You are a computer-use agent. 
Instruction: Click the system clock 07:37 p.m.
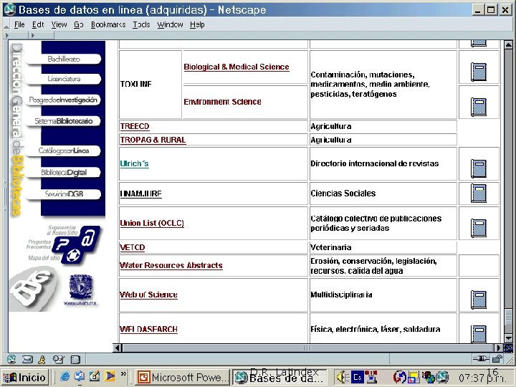pos(482,378)
